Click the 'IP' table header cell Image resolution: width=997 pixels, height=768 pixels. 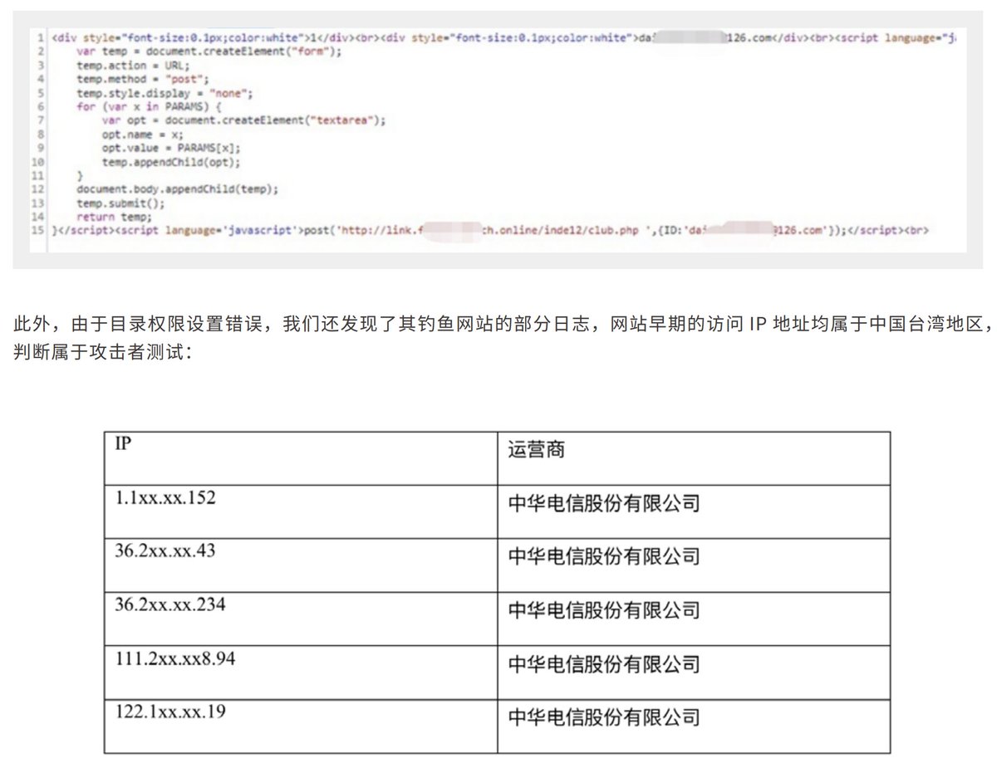click(301, 457)
